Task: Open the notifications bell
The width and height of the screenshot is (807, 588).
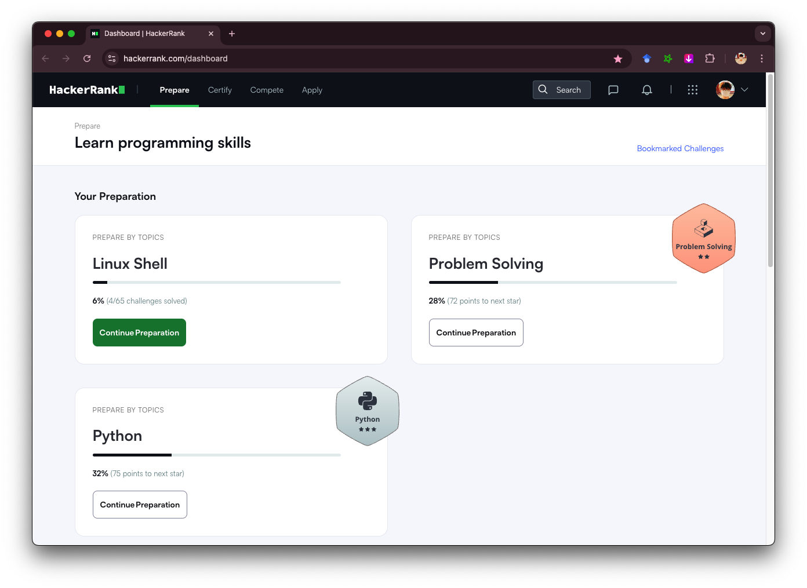Action: pyautogui.click(x=647, y=90)
